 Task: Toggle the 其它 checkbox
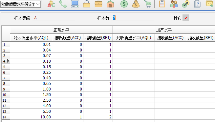(x=185, y=18)
